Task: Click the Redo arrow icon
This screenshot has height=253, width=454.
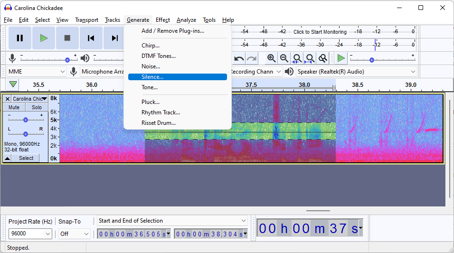Action: pos(252,58)
